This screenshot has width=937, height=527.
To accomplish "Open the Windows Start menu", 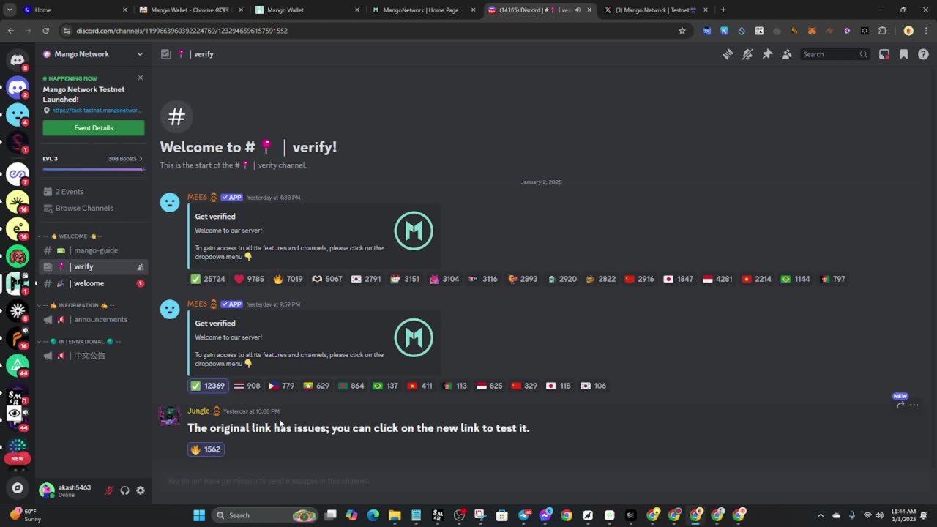I will (x=199, y=515).
